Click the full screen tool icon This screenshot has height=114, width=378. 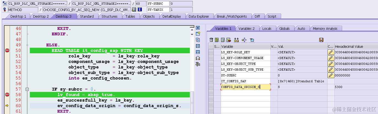198,46
